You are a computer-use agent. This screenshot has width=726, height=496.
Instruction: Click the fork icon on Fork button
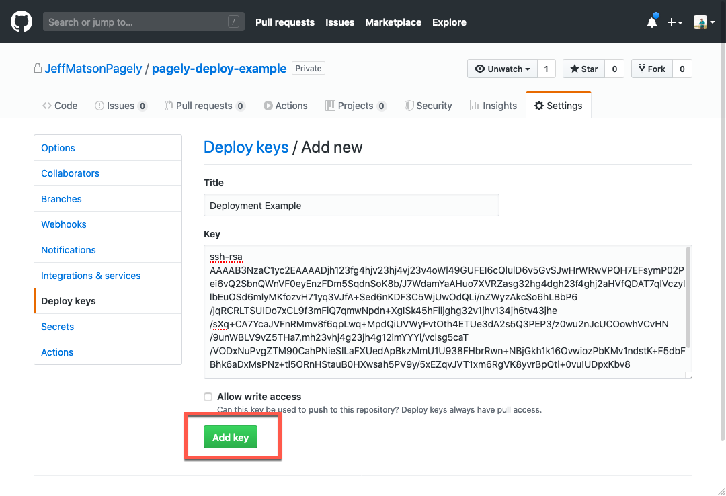(x=642, y=69)
